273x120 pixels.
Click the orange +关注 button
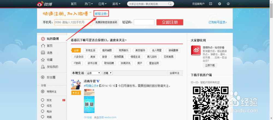(76, 93)
